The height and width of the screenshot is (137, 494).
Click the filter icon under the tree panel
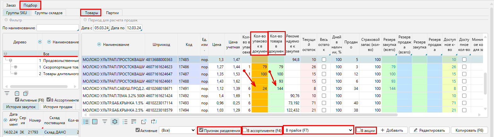coord(7,93)
